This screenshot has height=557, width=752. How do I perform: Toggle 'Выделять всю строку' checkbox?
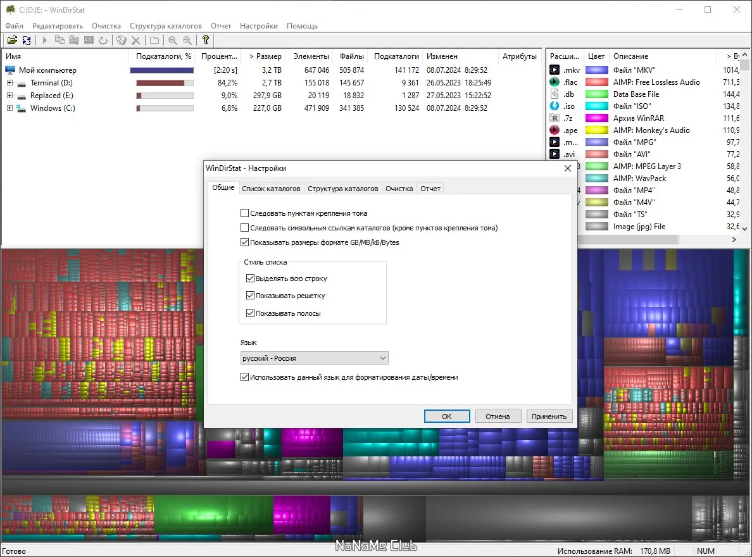point(250,278)
